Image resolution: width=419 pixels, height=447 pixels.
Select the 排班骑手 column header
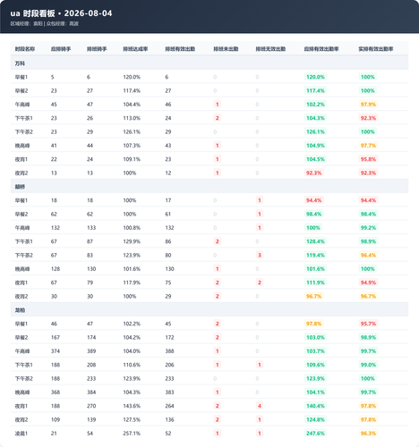[x=97, y=49]
